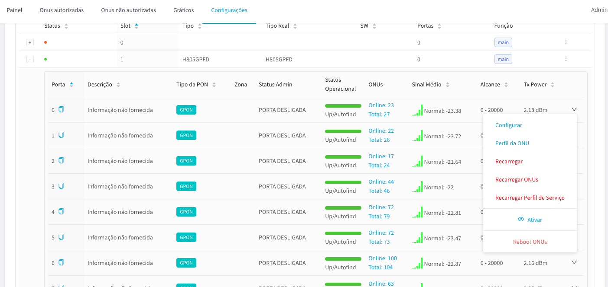Sort ports by Sinal Médio column
608x287 pixels.
pos(448,85)
